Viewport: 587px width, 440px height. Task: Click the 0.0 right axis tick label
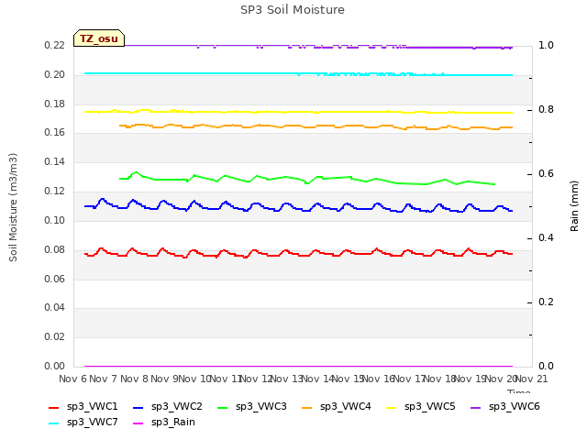[x=546, y=366]
